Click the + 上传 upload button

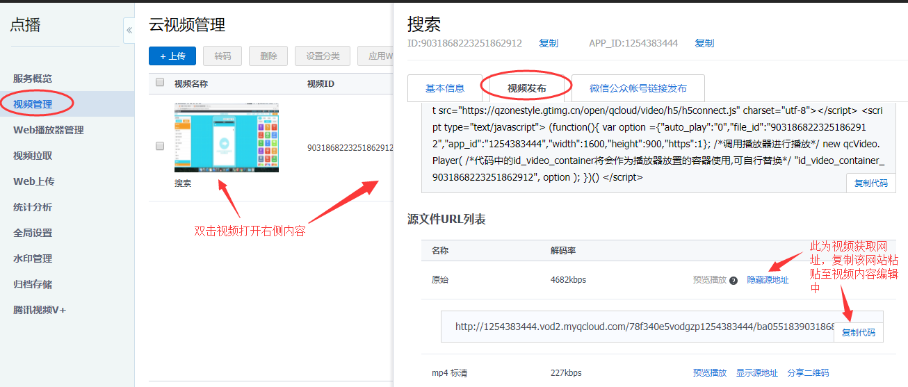(x=172, y=56)
